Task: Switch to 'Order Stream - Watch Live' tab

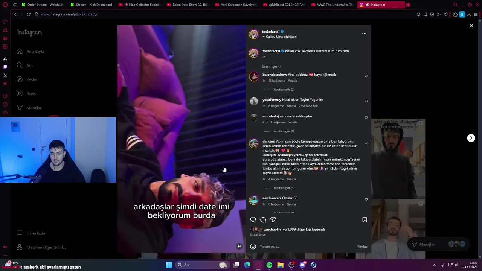Action: point(44,5)
